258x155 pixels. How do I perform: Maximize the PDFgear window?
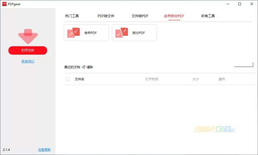(x=240, y=4)
